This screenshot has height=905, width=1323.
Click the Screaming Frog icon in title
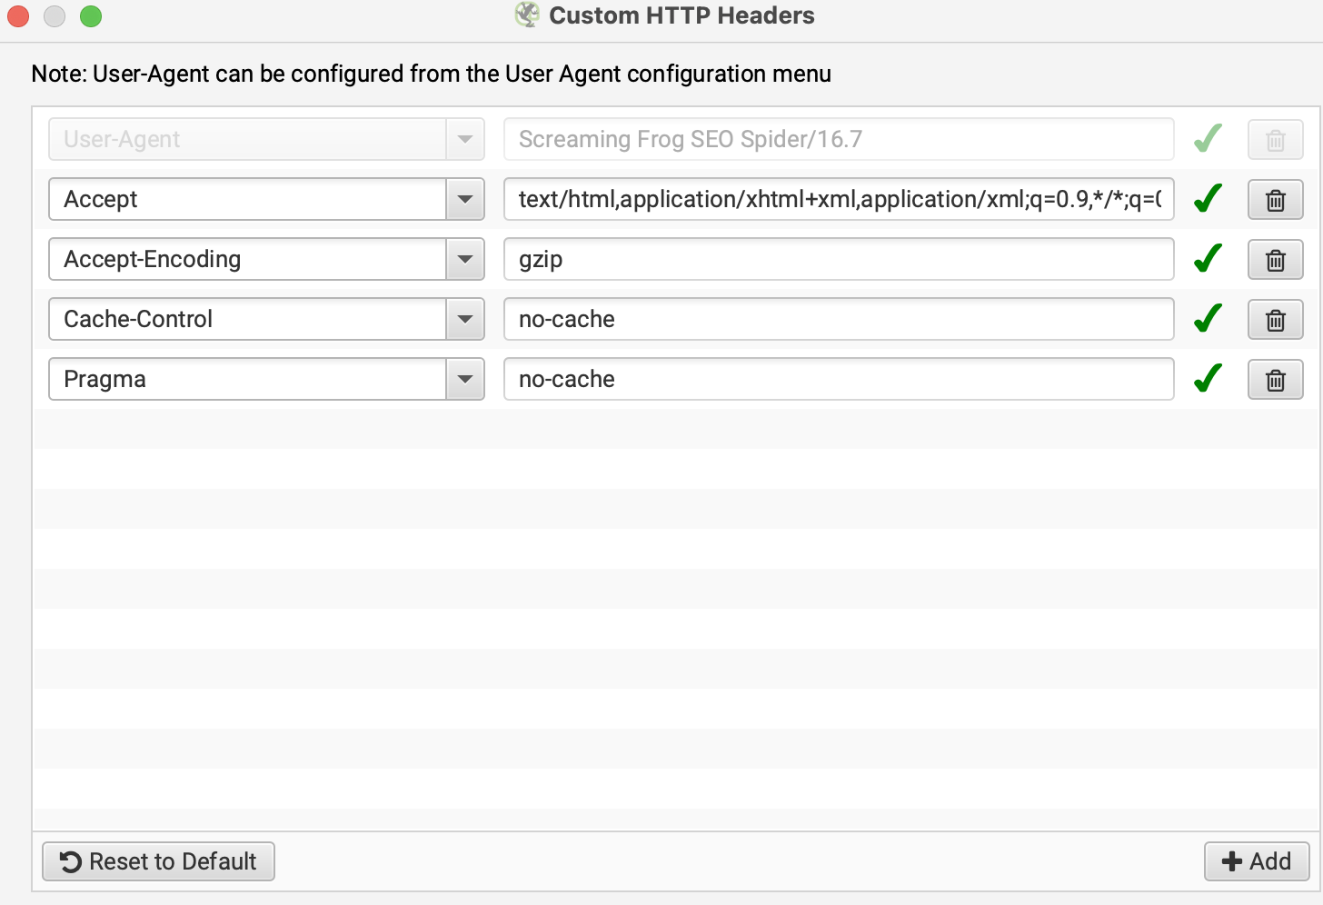click(x=527, y=15)
